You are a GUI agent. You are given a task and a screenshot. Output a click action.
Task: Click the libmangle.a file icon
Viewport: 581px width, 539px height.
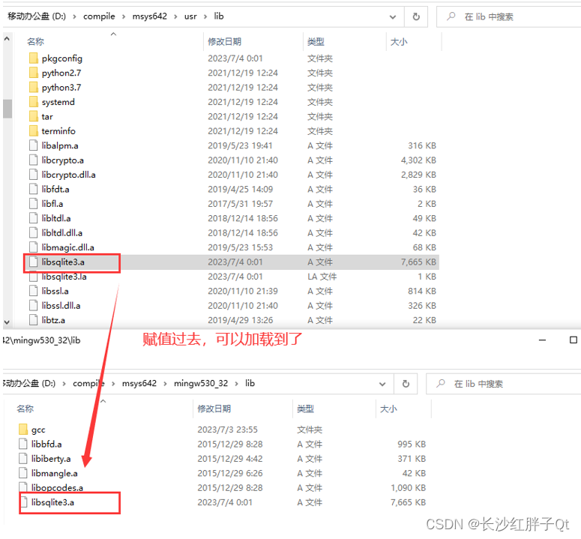[23, 473]
